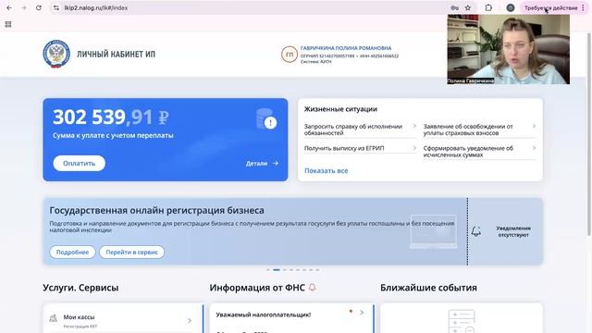The height and width of the screenshot is (333, 592).
Task: Click the cash register icon beside 'Мои кассы'
Action: click(x=54, y=318)
